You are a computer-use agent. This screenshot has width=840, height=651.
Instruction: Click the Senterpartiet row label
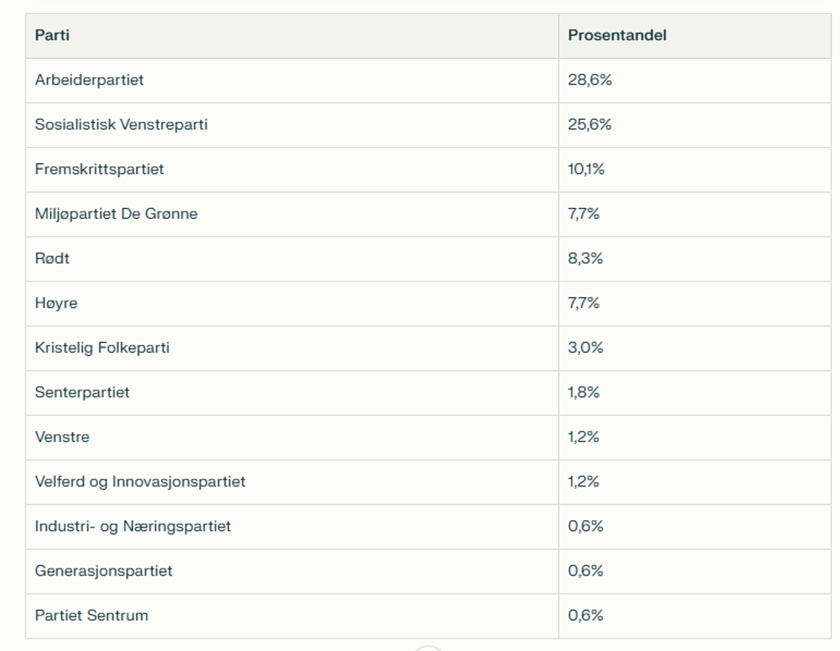[82, 392]
